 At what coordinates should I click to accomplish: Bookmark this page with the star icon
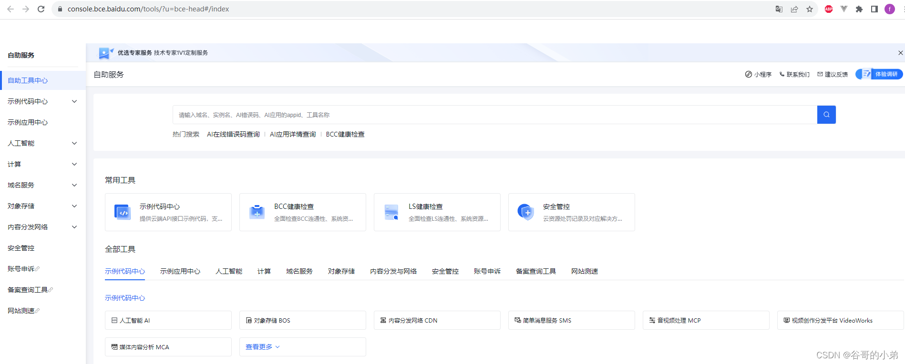[810, 9]
